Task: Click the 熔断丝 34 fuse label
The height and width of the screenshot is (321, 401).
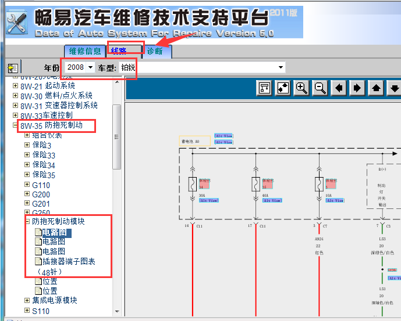Action: (204, 184)
